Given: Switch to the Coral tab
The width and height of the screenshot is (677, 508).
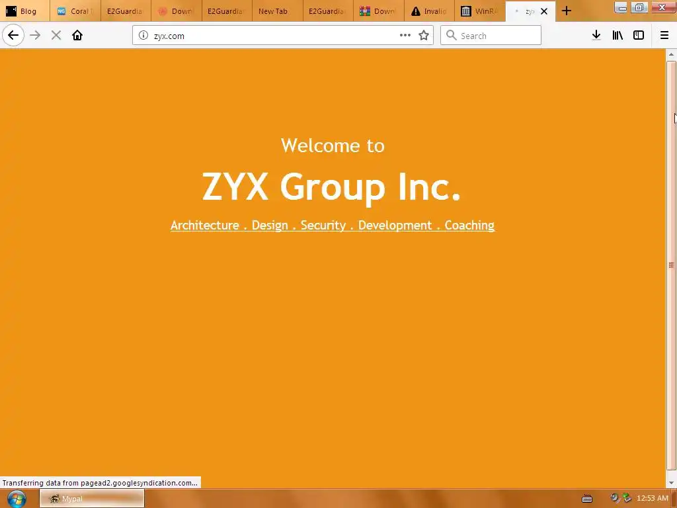Looking at the screenshot, I should [x=75, y=11].
